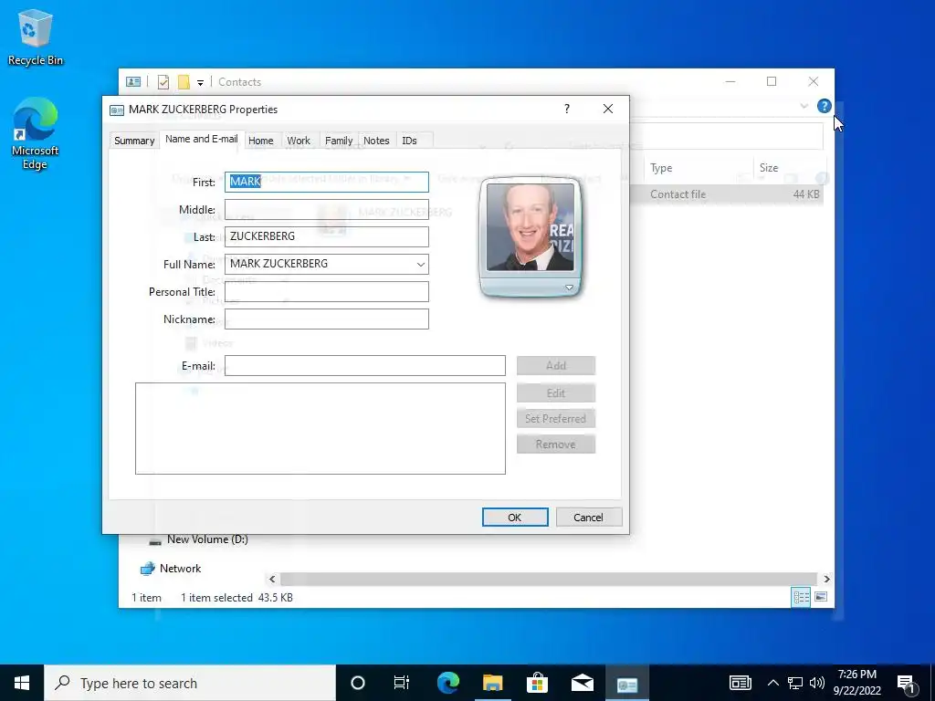Click the Contacts window help icon
The height and width of the screenshot is (701, 935).
tap(825, 106)
